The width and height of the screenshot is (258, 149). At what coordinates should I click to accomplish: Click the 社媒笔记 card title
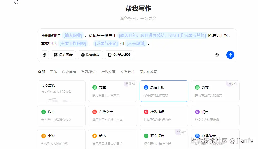(x=157, y=112)
